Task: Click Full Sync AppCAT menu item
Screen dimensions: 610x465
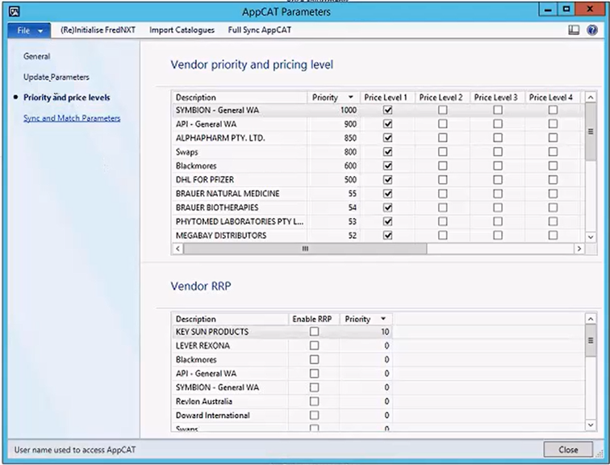Action: pos(260,30)
